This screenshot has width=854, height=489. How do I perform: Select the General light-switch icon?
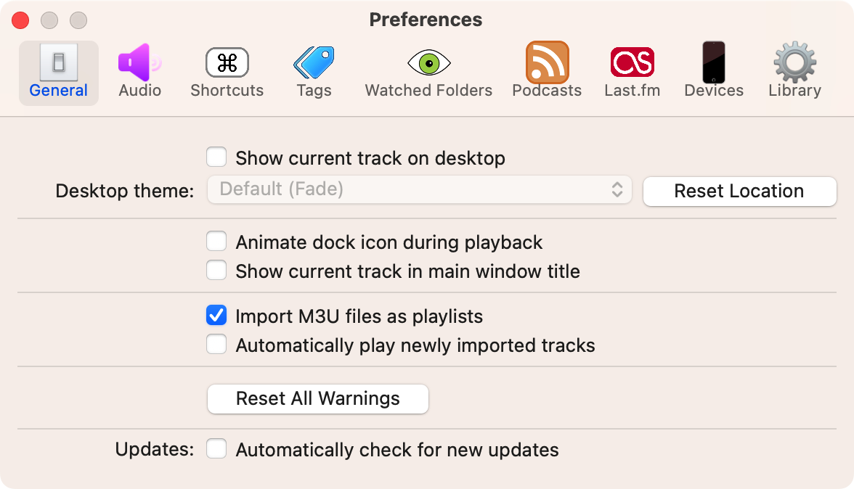coord(59,62)
